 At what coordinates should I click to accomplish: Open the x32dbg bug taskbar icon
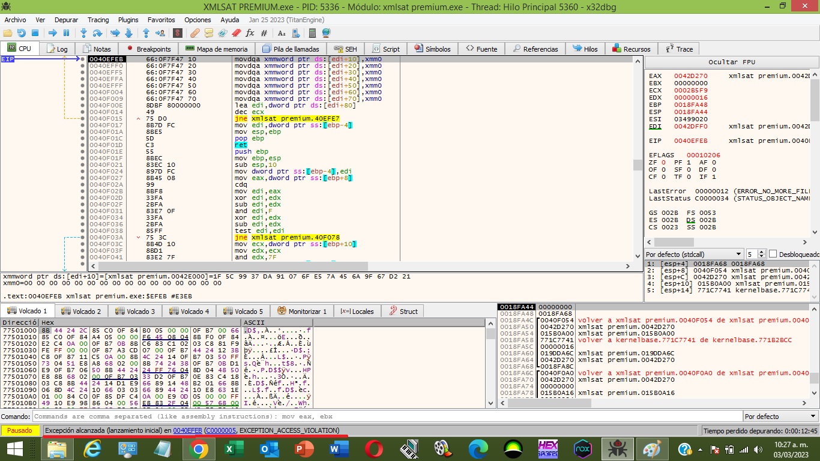617,449
